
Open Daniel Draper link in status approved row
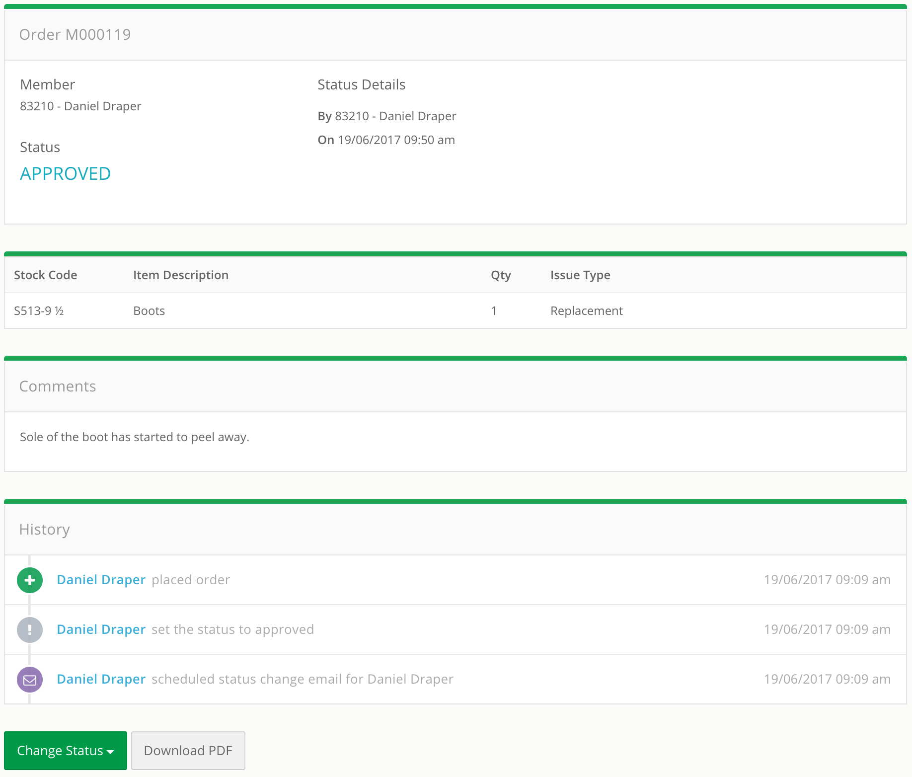(101, 629)
